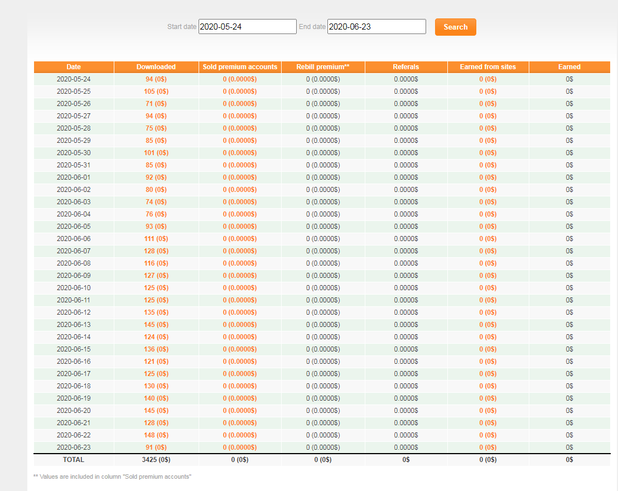Click the Sold premium accounts column header
The image size is (618, 491).
(240, 66)
